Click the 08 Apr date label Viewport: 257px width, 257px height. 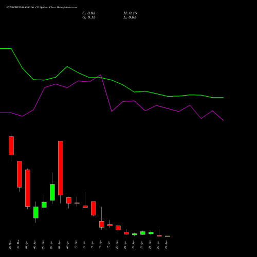pyautogui.click(x=59, y=245)
